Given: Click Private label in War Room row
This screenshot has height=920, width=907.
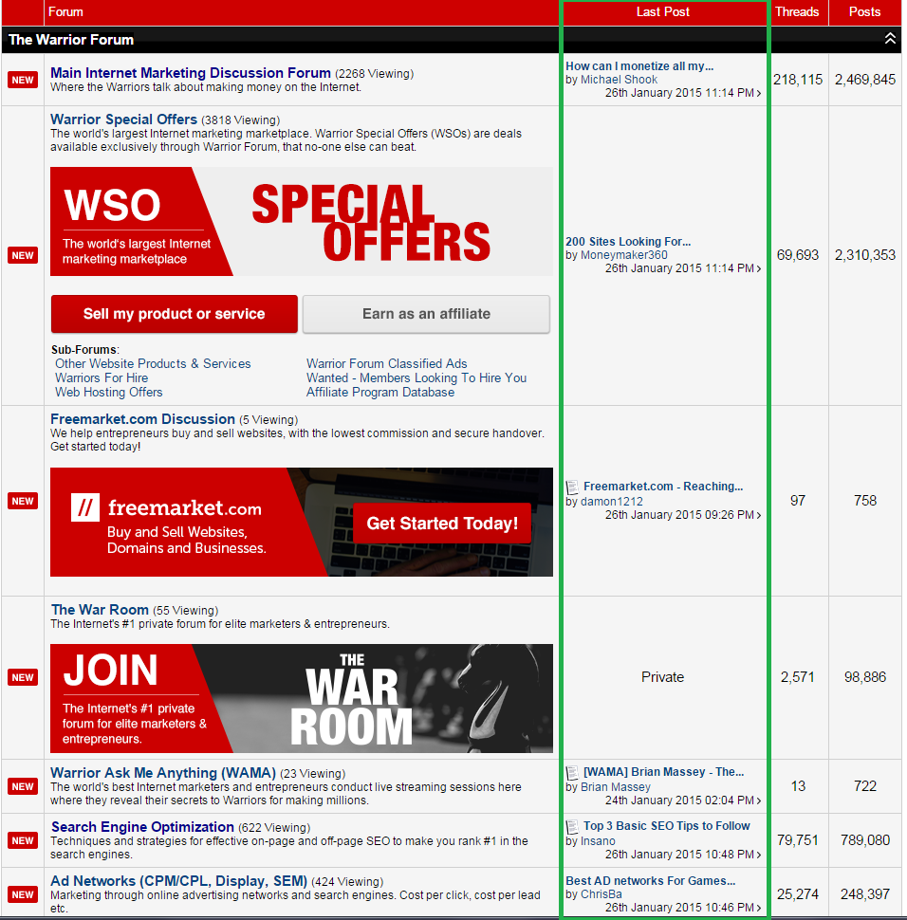Looking at the screenshot, I should tap(662, 677).
